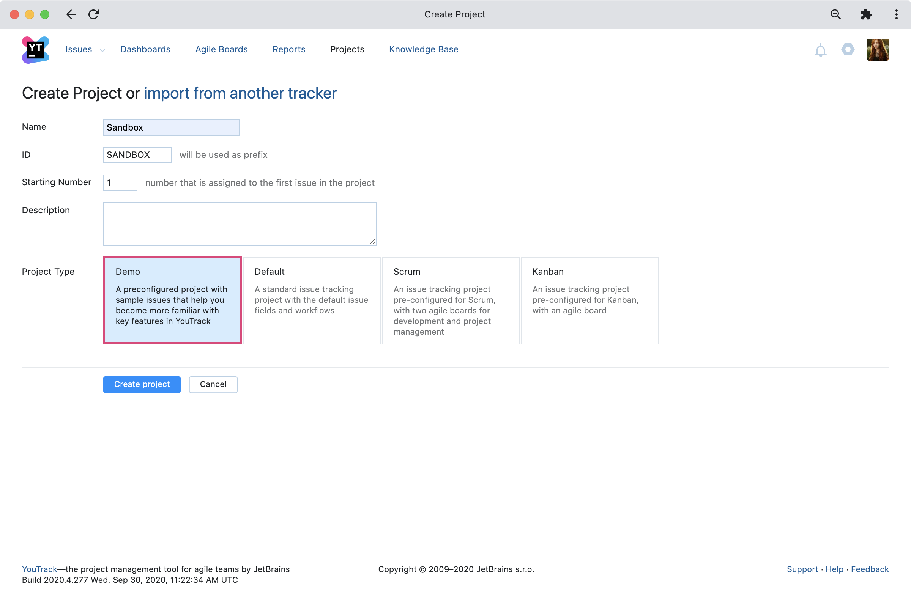The width and height of the screenshot is (911, 607).
Task: Open the browser three-dot menu
Action: (x=896, y=14)
